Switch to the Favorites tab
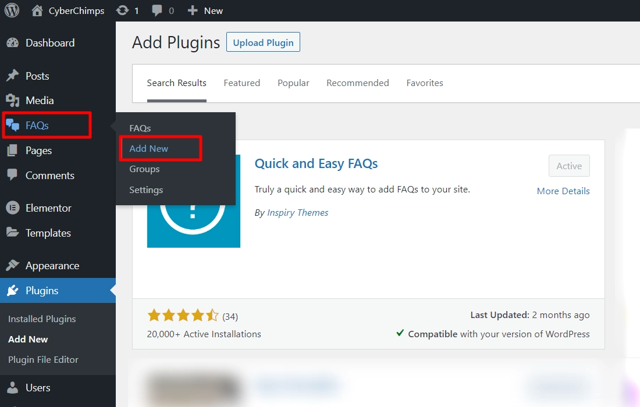This screenshot has width=640, height=407. tap(425, 83)
